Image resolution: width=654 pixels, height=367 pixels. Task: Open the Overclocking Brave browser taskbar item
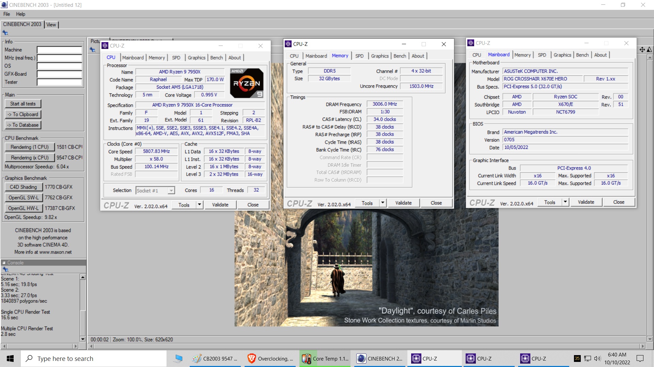coord(270,359)
